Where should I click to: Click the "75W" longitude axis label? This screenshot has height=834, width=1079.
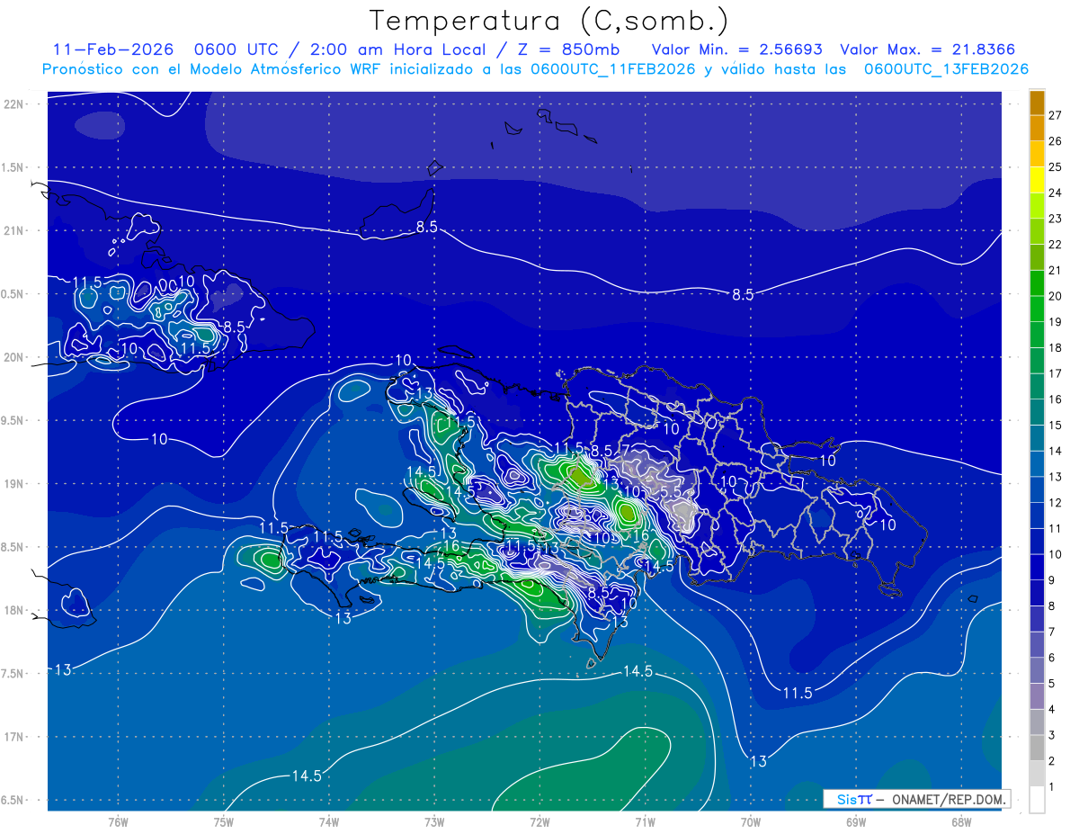point(223,821)
